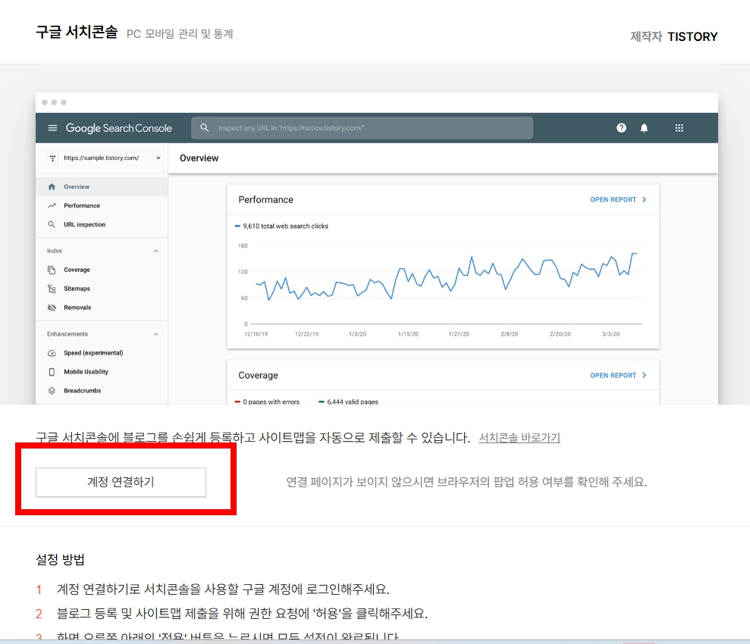Screen dimensions: 750x644
Task: Select Removals in the sidebar
Action: click(102, 308)
